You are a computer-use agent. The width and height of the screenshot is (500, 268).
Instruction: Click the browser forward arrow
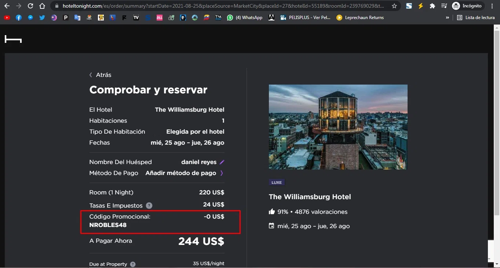[x=19, y=6]
